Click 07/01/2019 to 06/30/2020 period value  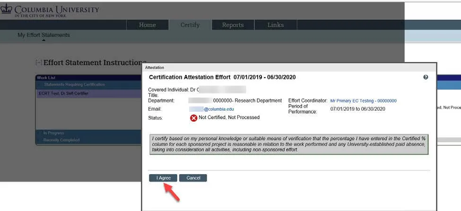click(x=358, y=109)
